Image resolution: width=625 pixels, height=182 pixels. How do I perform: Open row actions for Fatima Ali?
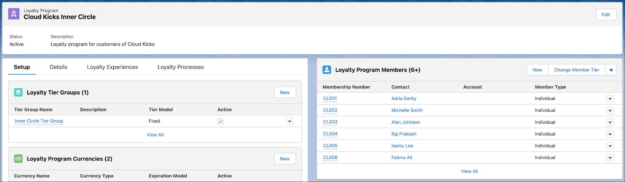(x=610, y=158)
